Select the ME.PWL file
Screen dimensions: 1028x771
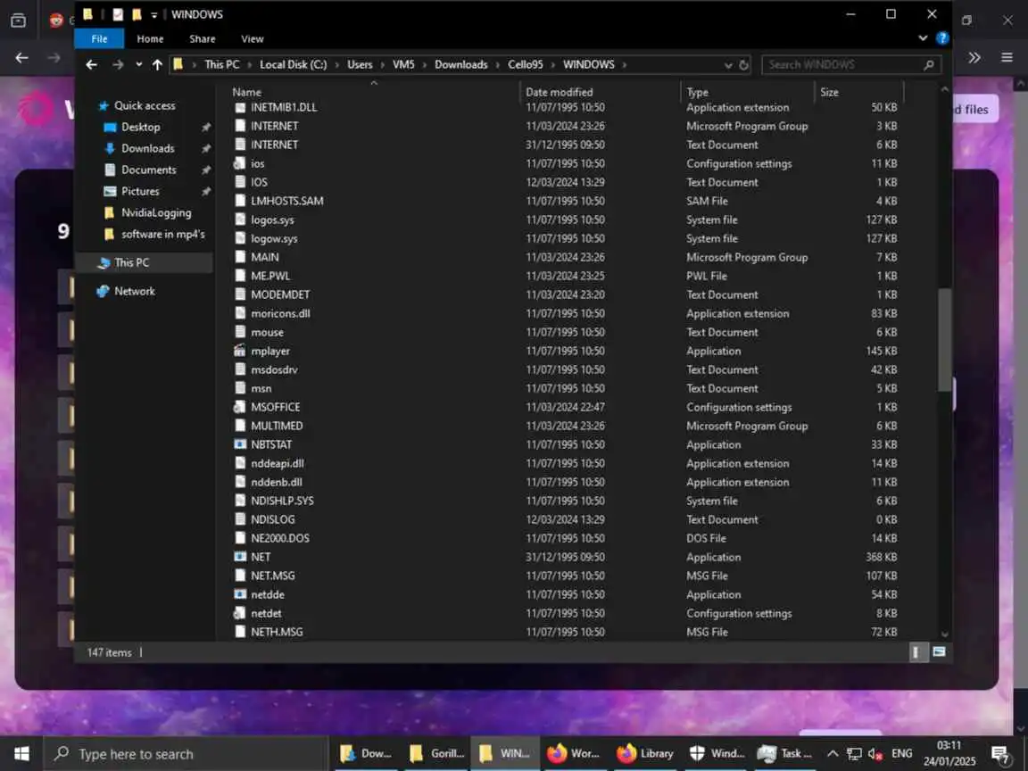[270, 276]
